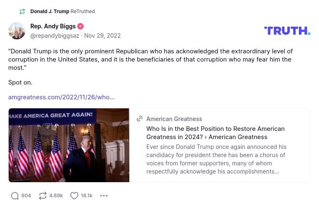Click the 604 replies count
The width and height of the screenshot is (319, 208).
(x=26, y=196)
